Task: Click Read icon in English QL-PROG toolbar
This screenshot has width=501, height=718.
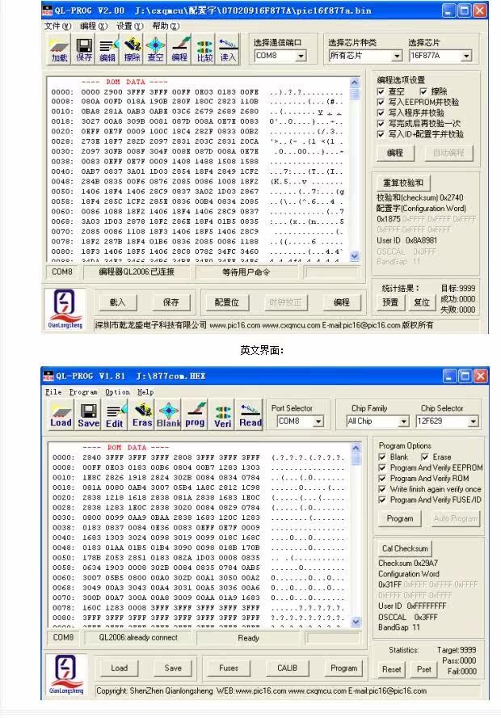Action: [x=250, y=415]
